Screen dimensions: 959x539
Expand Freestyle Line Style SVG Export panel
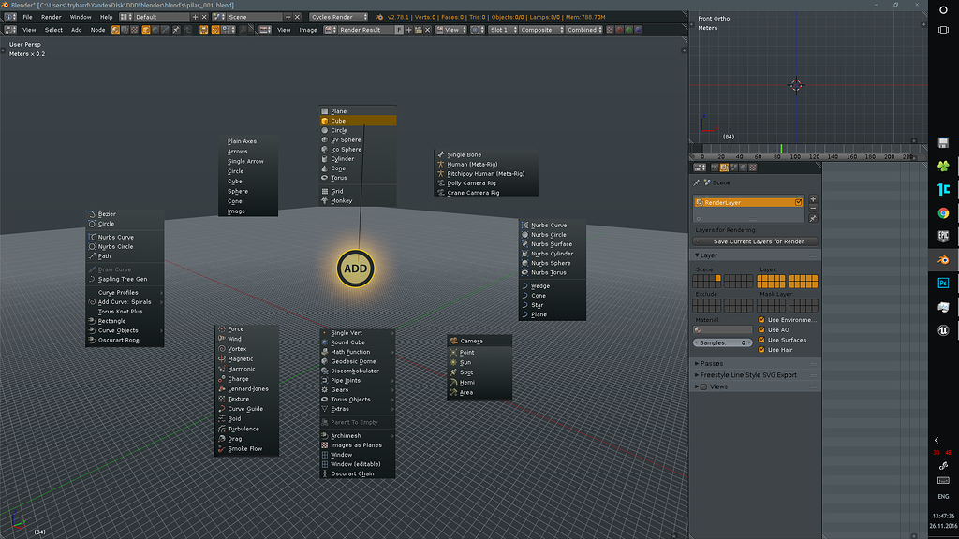(697, 375)
